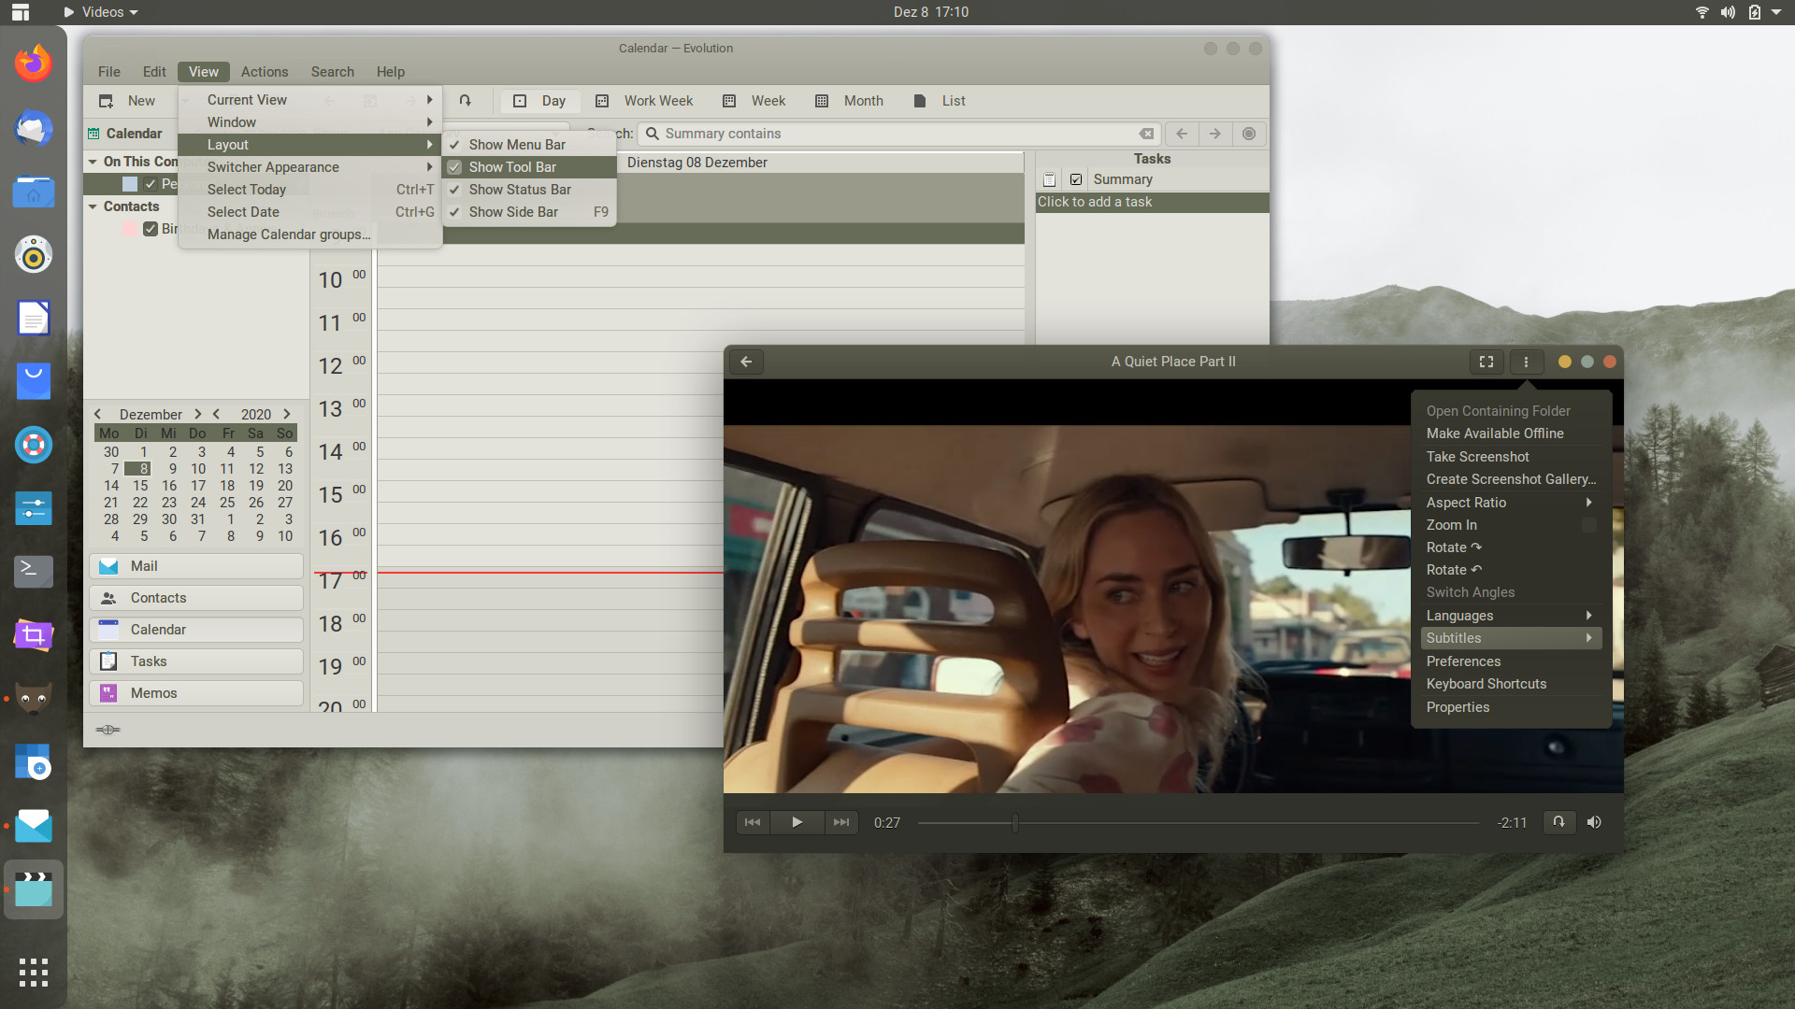The height and width of the screenshot is (1009, 1795).
Task: Click the Personal calendar color swatch
Action: point(130,184)
